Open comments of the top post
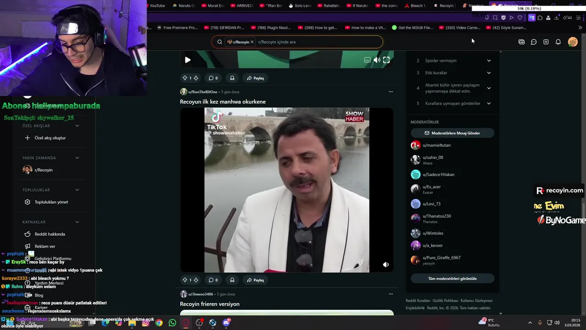The height and width of the screenshot is (330, 586). click(x=213, y=78)
